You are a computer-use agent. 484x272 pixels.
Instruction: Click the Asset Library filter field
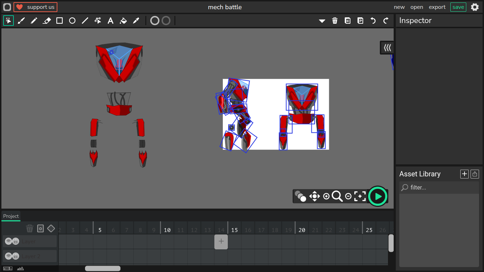(x=439, y=187)
